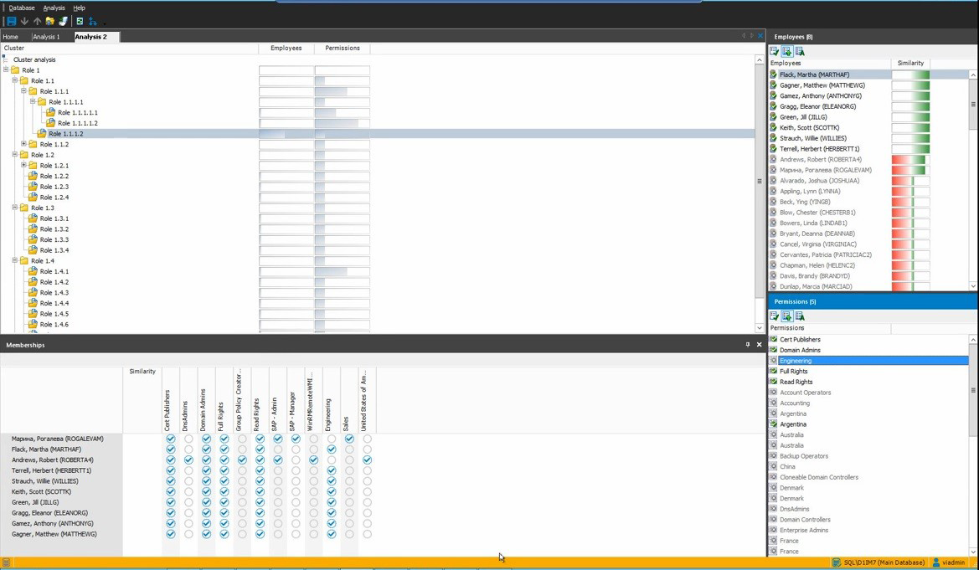Collapse the Role 1.2 tree node

click(x=14, y=154)
